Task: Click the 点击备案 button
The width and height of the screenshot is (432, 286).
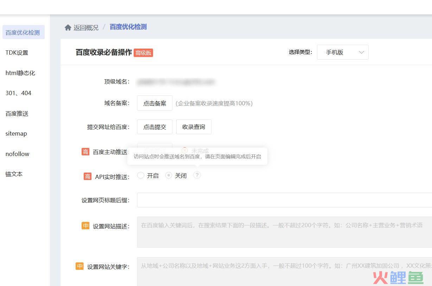Action: pos(155,103)
